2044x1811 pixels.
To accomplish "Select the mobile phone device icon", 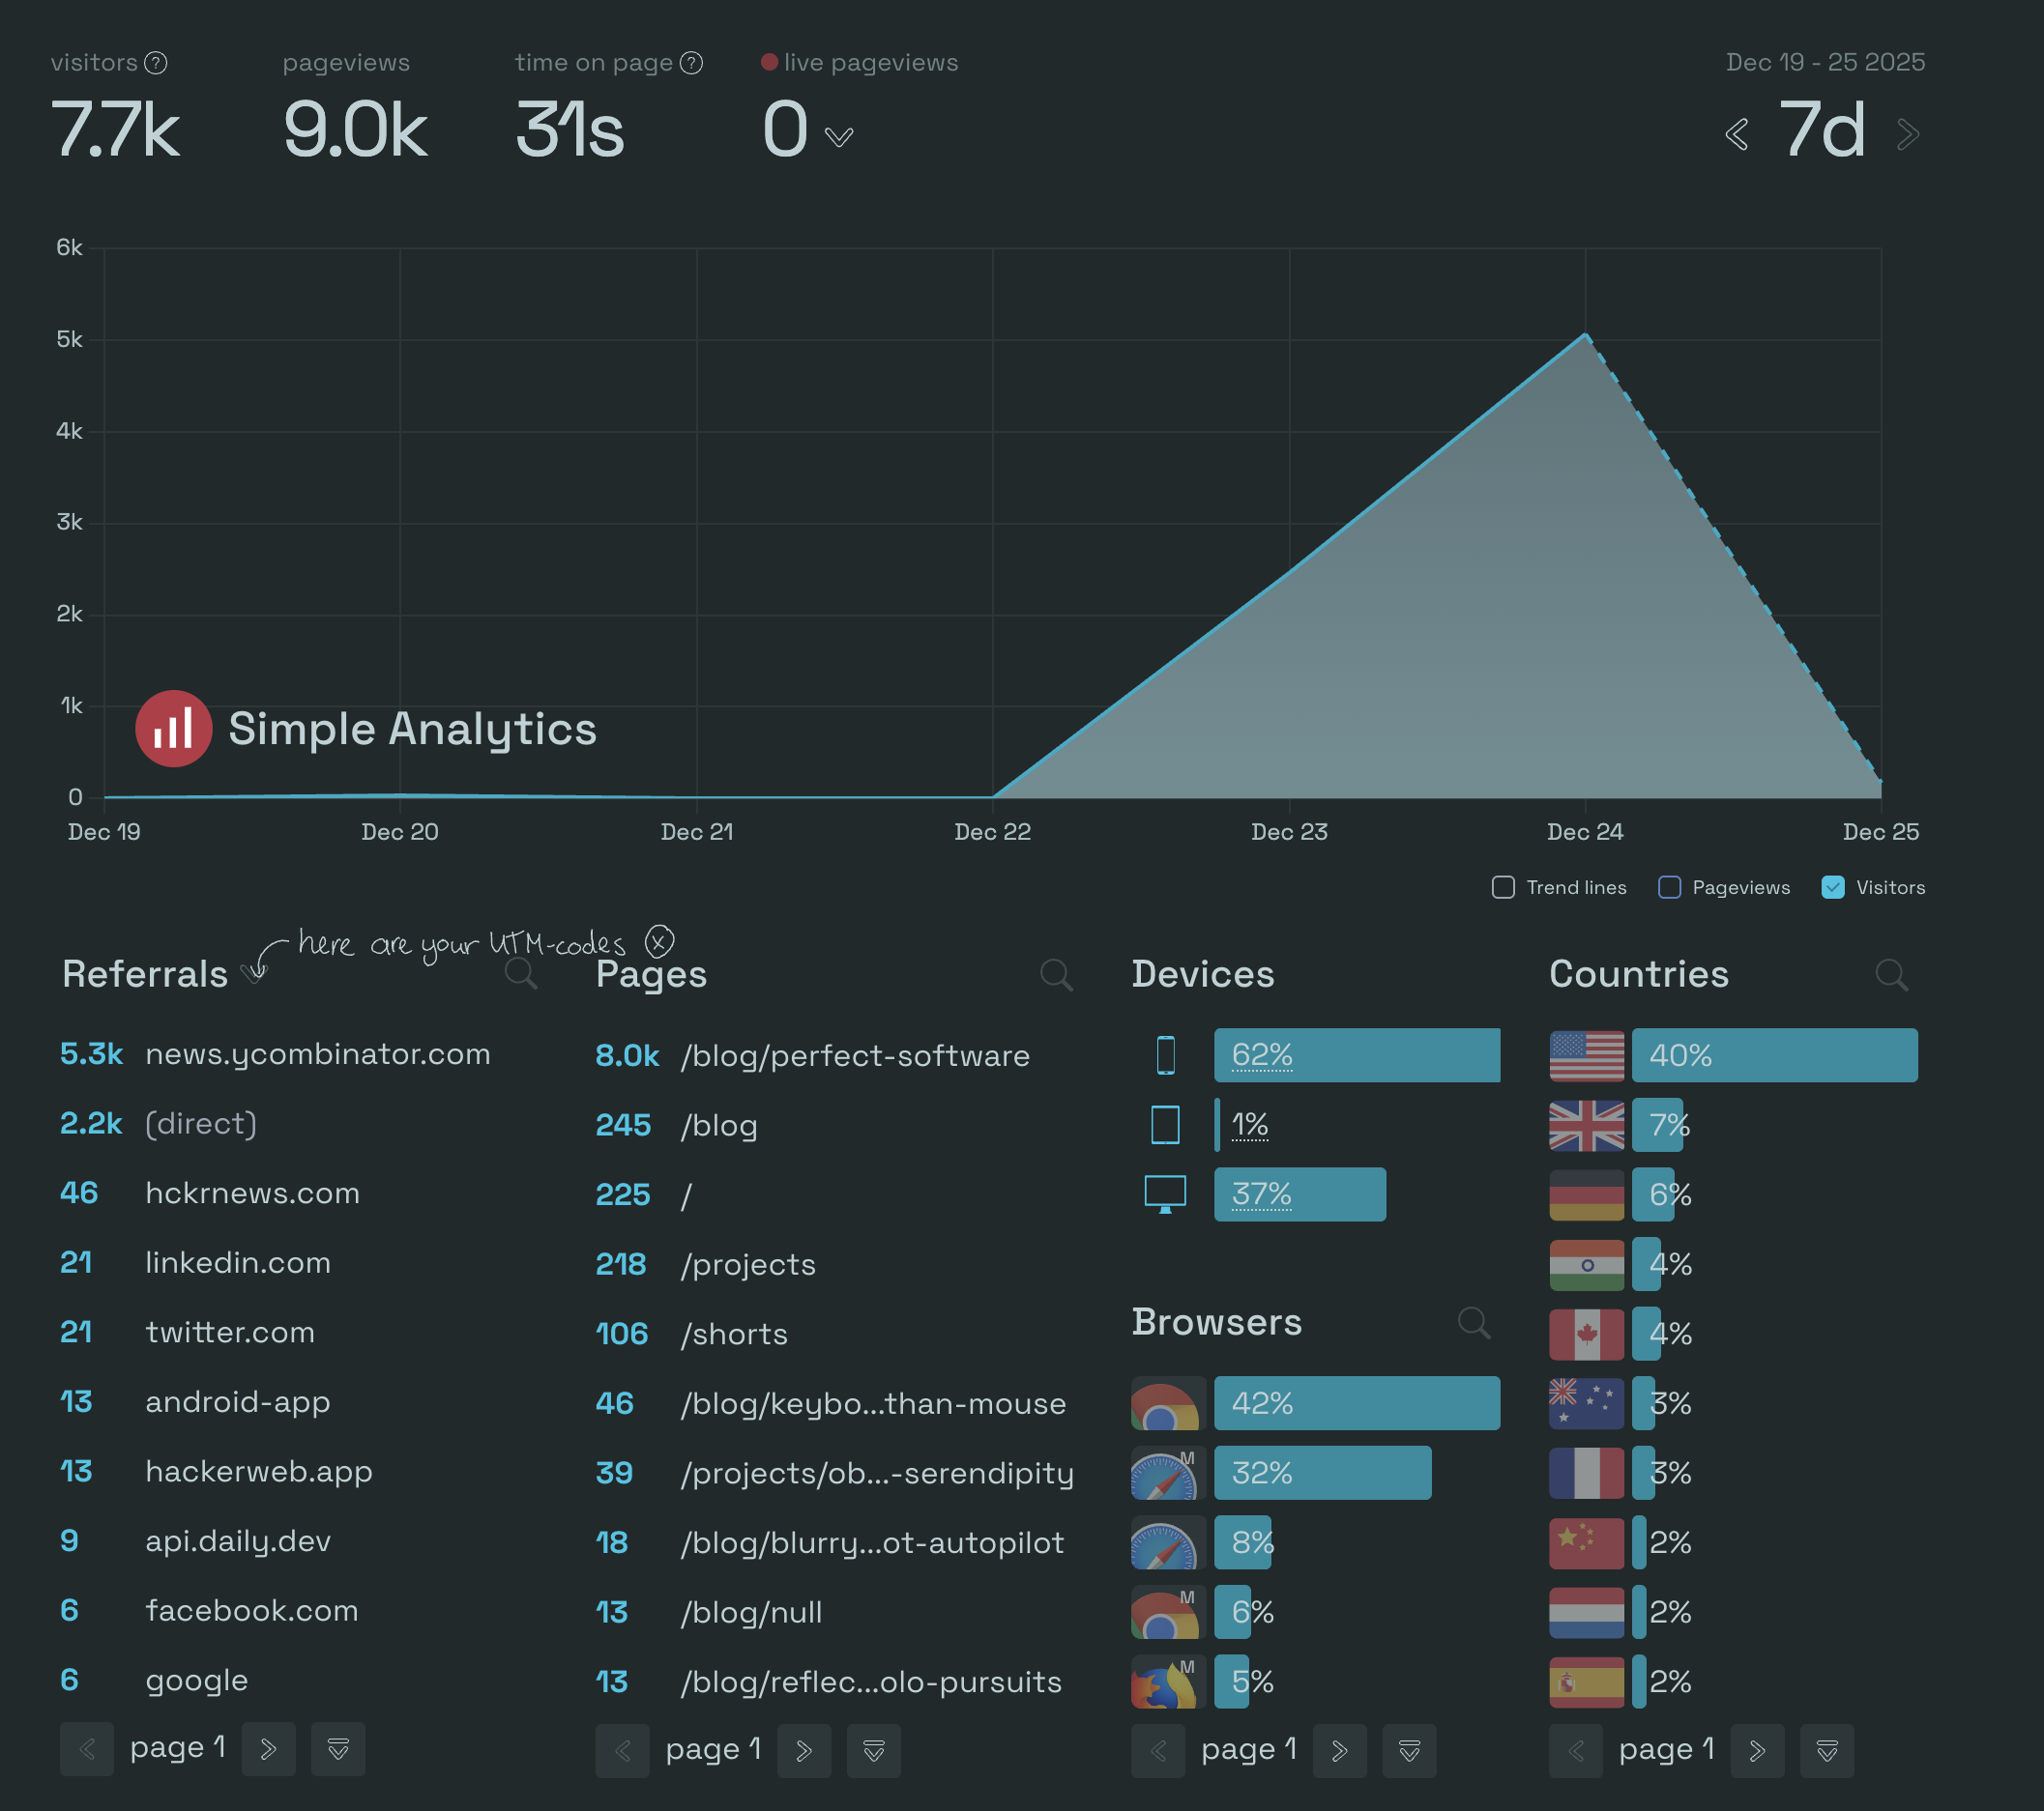I will pyautogui.click(x=1165, y=1054).
